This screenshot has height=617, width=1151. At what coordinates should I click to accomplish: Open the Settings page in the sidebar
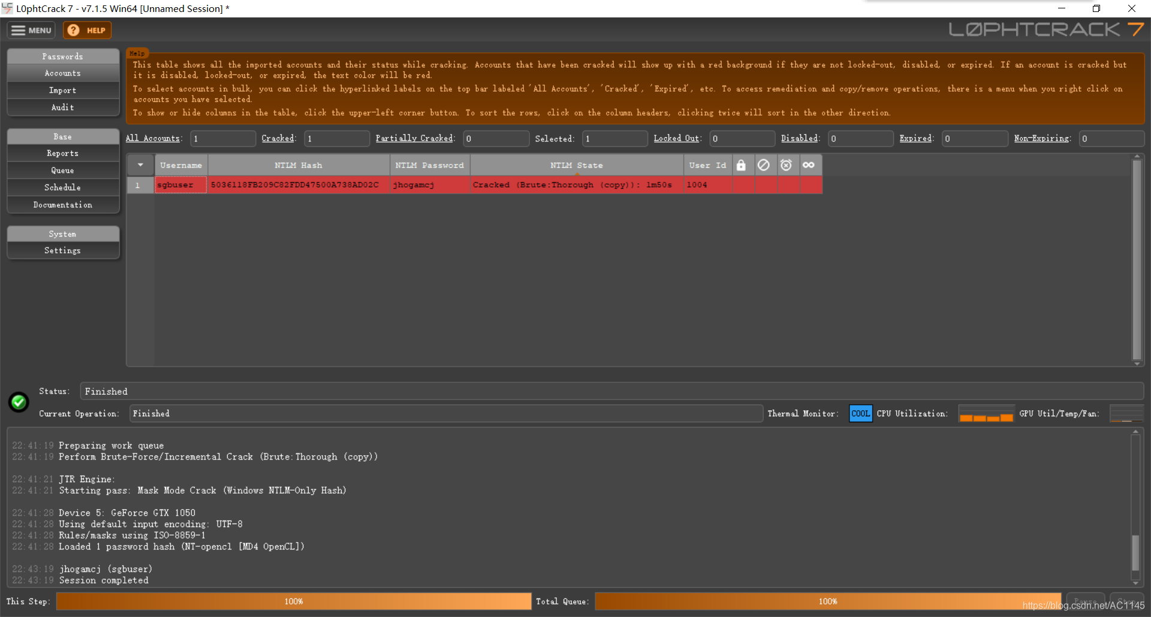pos(63,250)
